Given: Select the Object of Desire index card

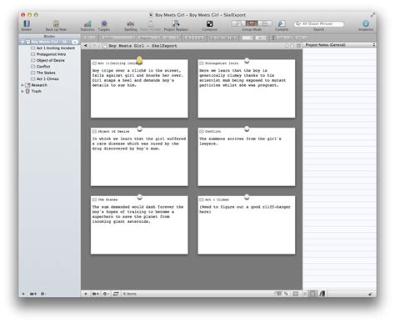Looking at the screenshot, I should click(x=139, y=157).
